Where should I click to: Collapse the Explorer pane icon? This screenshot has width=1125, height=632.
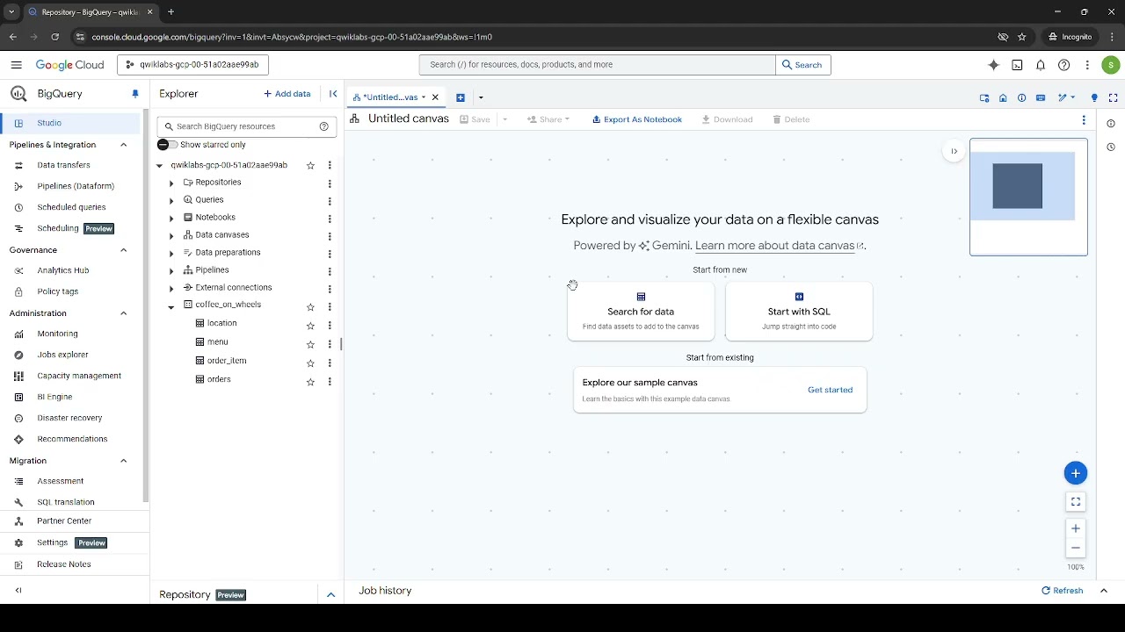pos(333,94)
